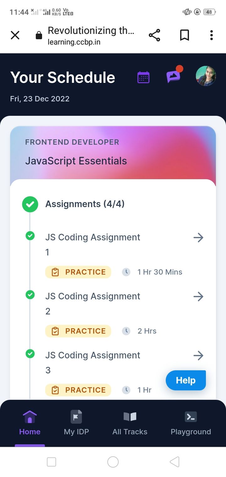Open JS Coding Assignment 1 arrow
The width and height of the screenshot is (226, 477).
198,238
